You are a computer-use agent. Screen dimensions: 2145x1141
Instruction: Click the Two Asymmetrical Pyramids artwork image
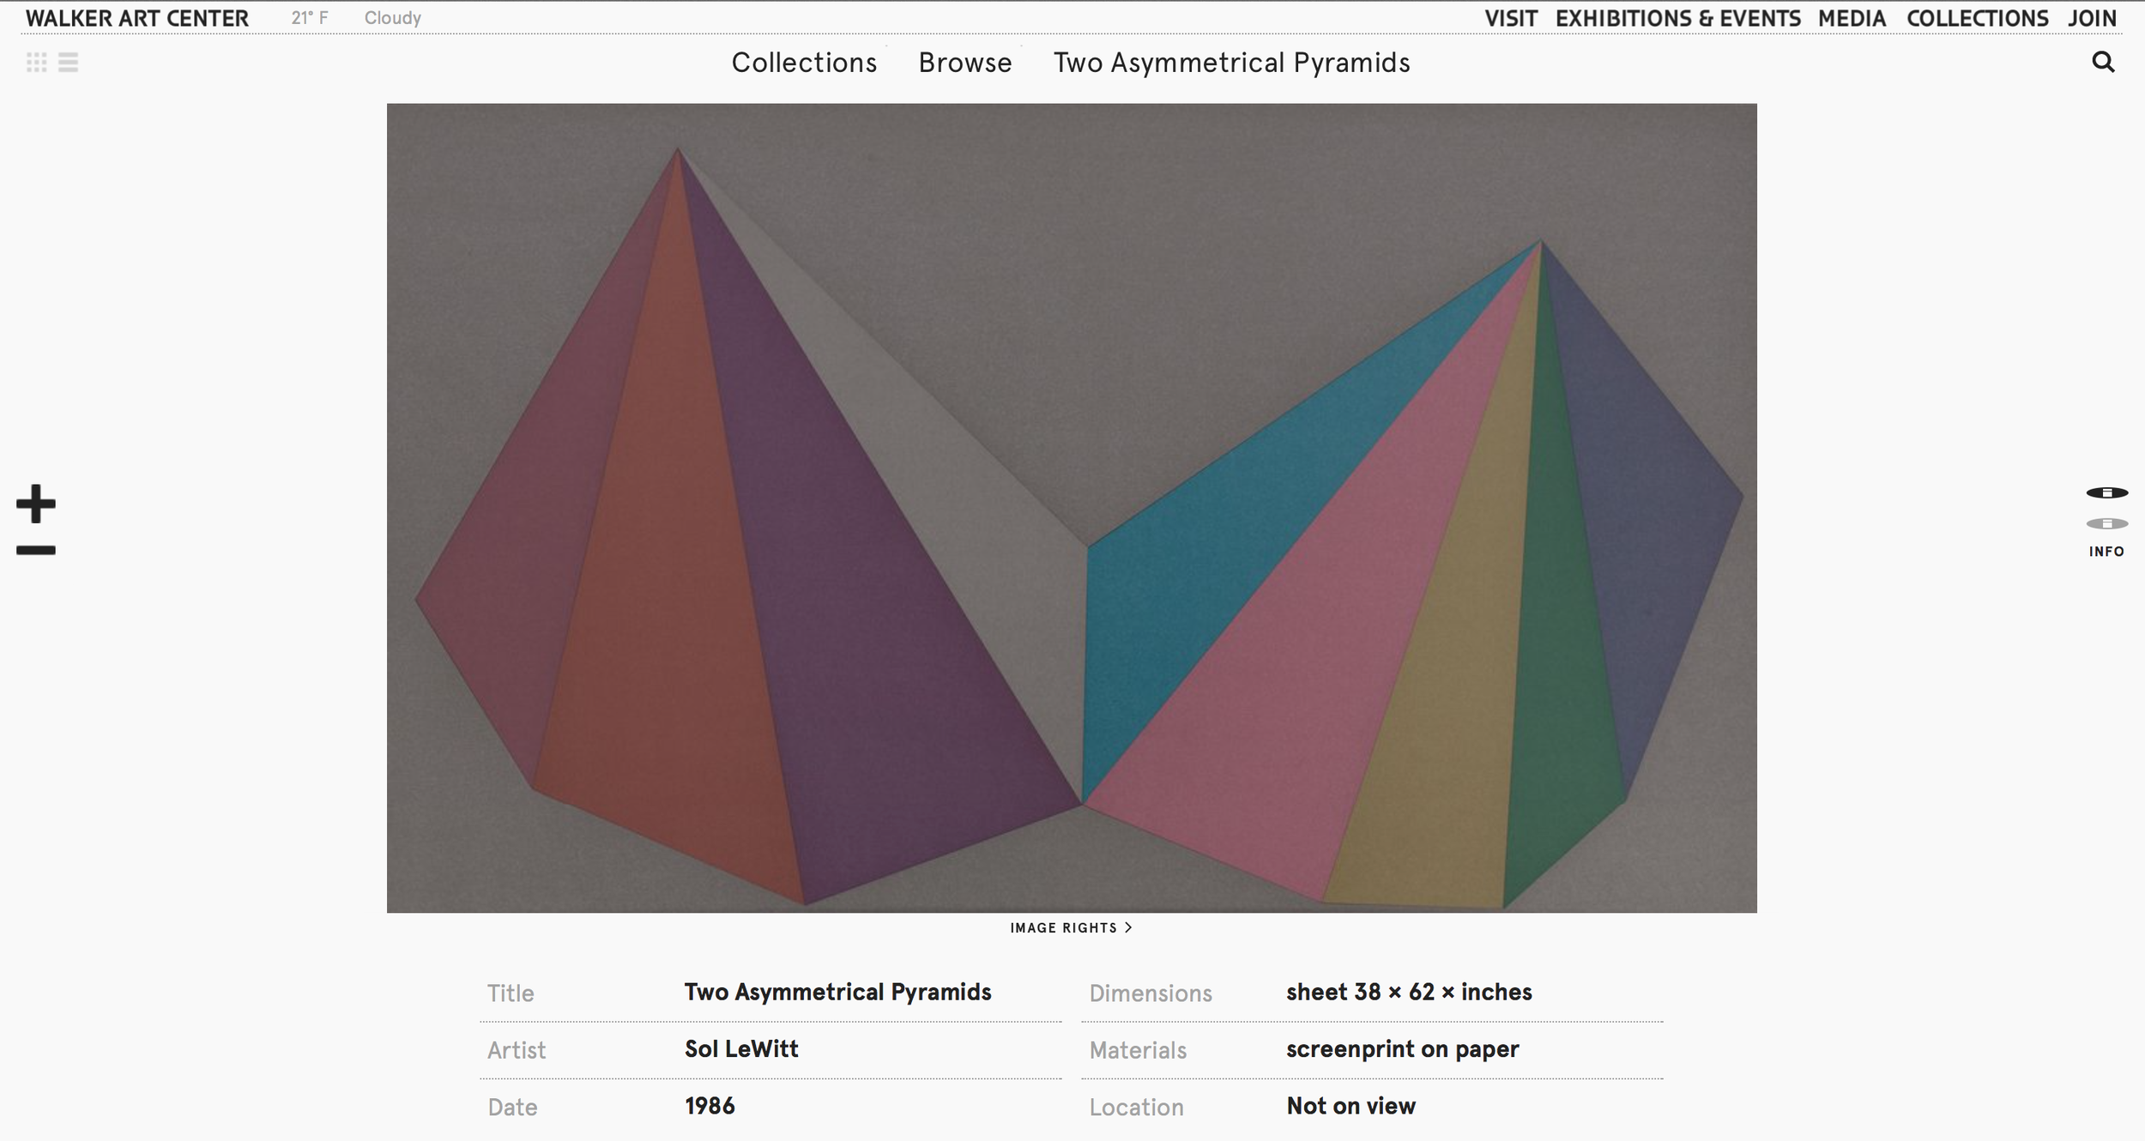click(1072, 508)
